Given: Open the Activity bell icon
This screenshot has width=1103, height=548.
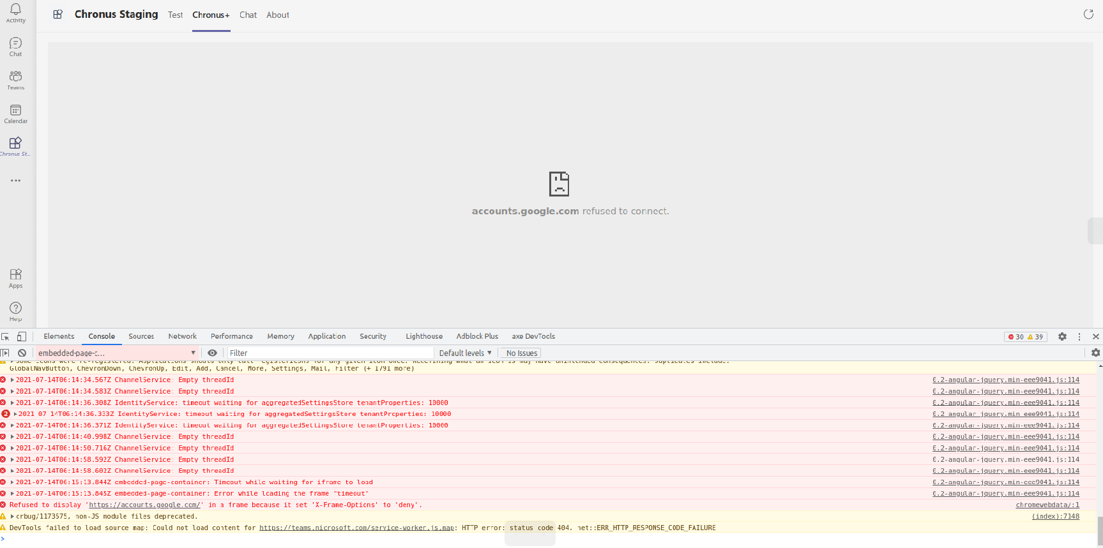Looking at the screenshot, I should coord(16,13).
